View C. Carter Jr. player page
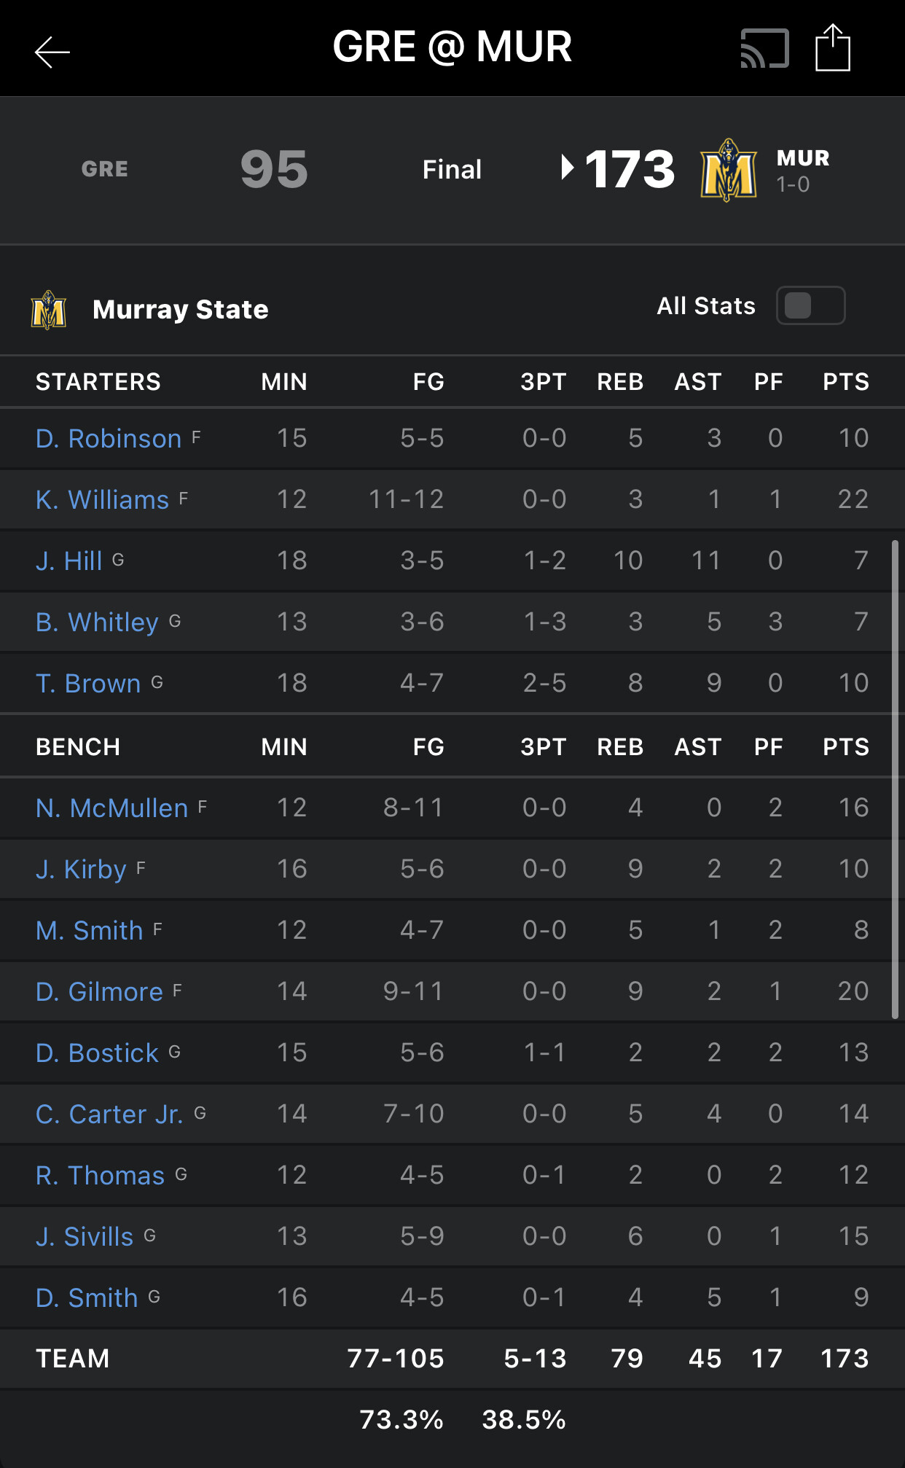Viewport: 905px width, 1468px height. pyautogui.click(x=109, y=1114)
